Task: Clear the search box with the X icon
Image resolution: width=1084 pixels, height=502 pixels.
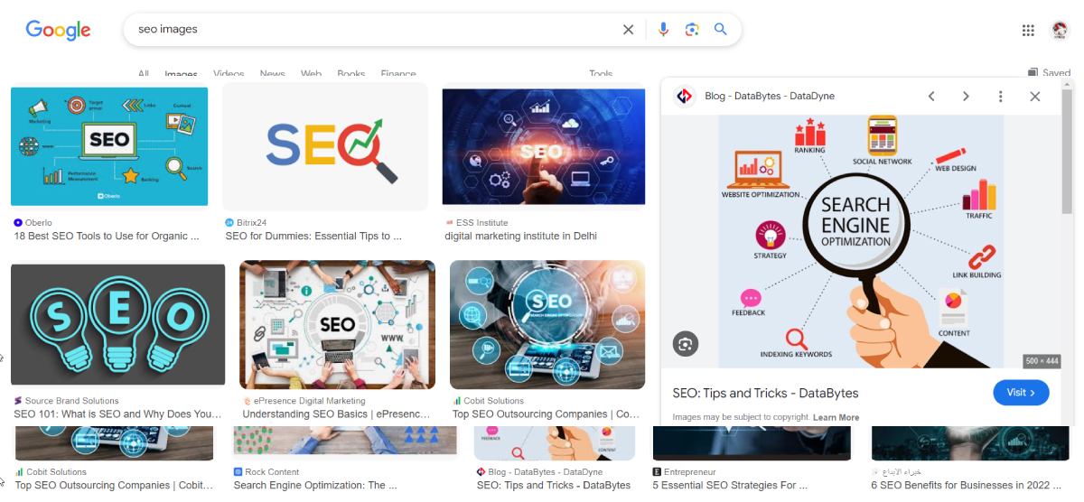Action: (x=628, y=30)
